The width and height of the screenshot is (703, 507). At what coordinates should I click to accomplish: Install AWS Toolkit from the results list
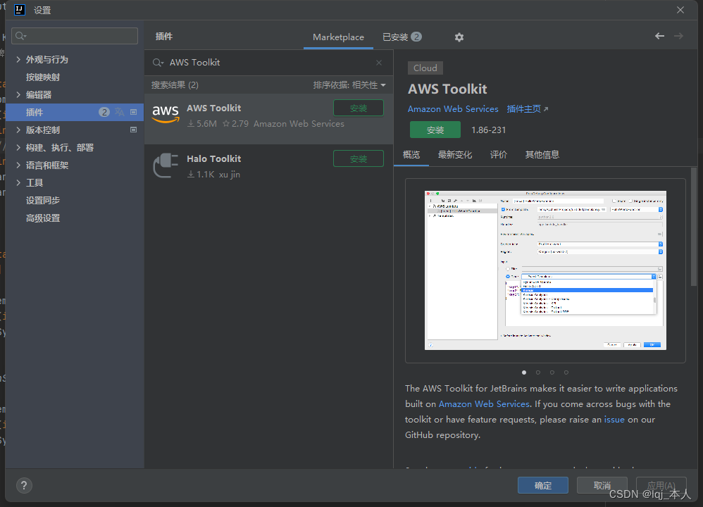[x=359, y=108]
